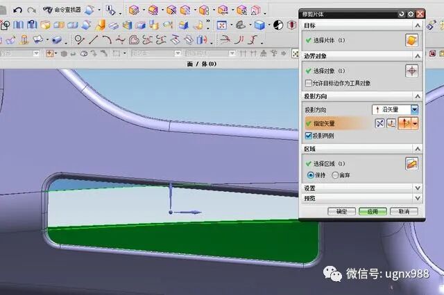Click the reset arrow icon in dialog title bar
This screenshot has height=295, width=444.
tap(401, 14)
